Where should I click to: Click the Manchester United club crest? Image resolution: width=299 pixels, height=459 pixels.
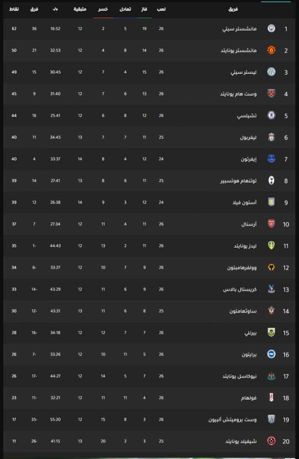271,50
